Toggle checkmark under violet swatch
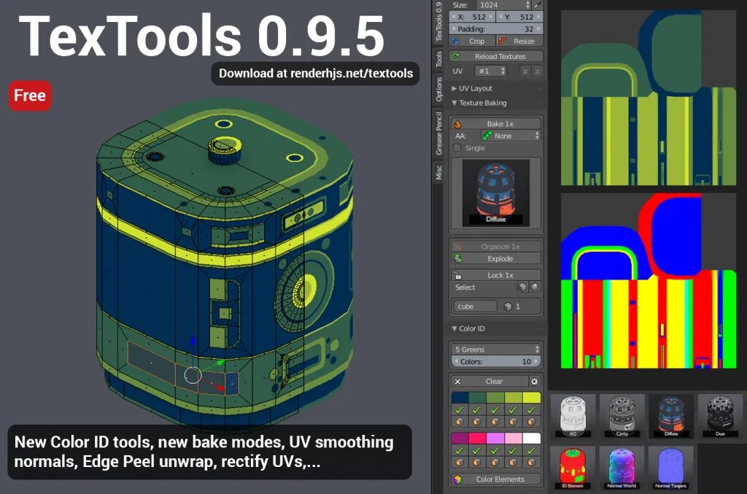The image size is (747, 494). 495,450
